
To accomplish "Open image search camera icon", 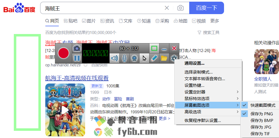I will (180, 8).
